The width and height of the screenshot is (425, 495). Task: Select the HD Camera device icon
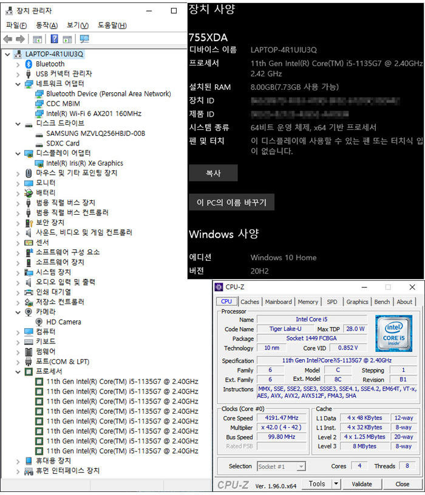(x=39, y=322)
